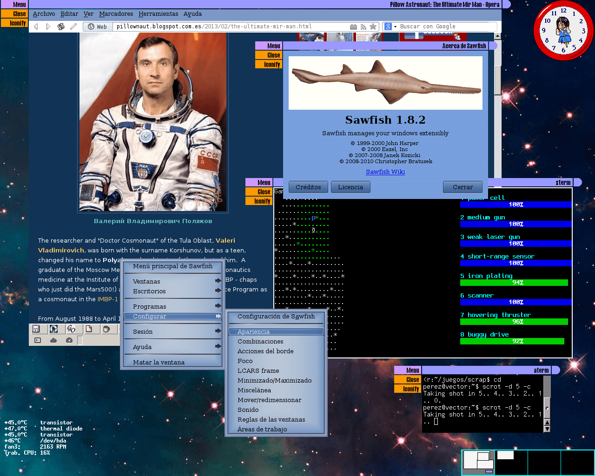Click the briefcase icon in the address bar
This screenshot has height=476, width=595.
pos(353,27)
